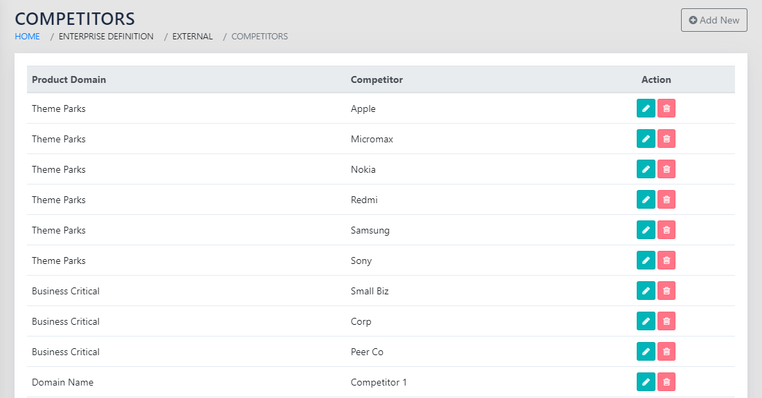762x398 pixels.
Task: Click the edit pencil icon for Apple
Action: coord(646,108)
